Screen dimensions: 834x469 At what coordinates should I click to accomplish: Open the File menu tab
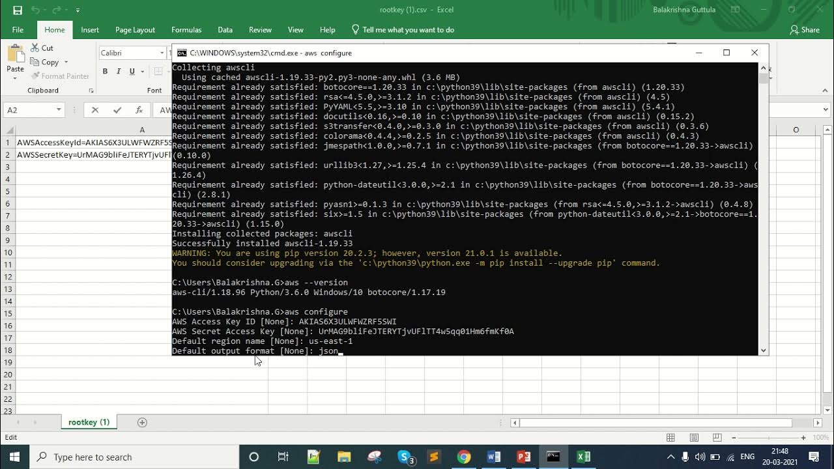[x=18, y=30]
